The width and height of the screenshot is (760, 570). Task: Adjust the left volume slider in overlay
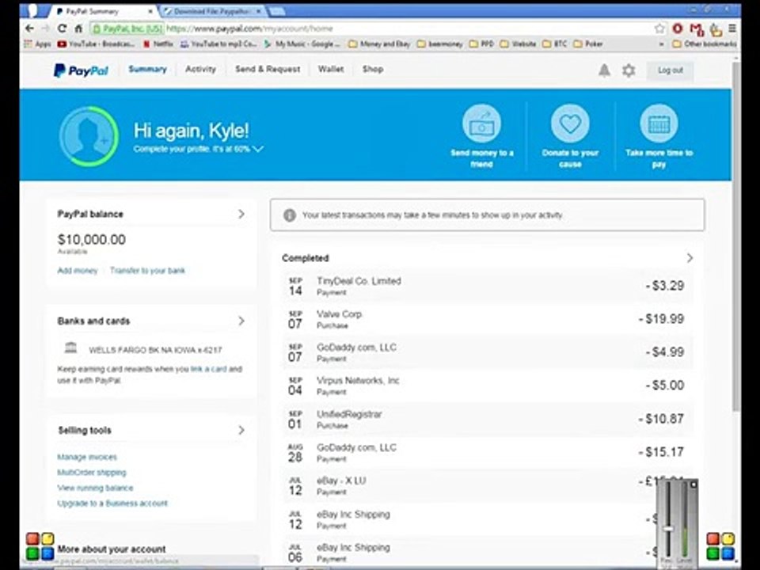coord(668,528)
